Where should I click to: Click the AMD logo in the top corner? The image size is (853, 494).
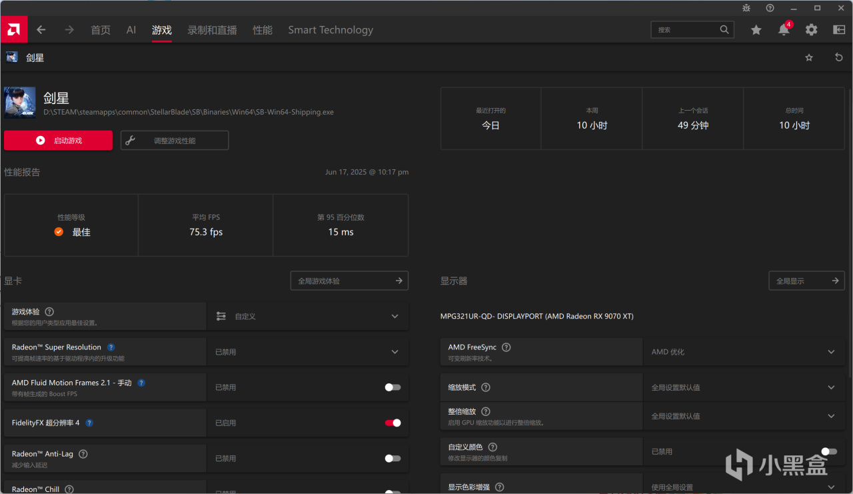(13, 29)
